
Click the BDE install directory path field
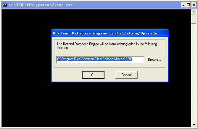tap(100, 59)
